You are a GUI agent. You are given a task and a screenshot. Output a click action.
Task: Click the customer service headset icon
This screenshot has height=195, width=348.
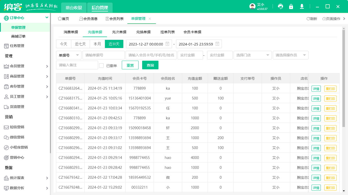280,7
